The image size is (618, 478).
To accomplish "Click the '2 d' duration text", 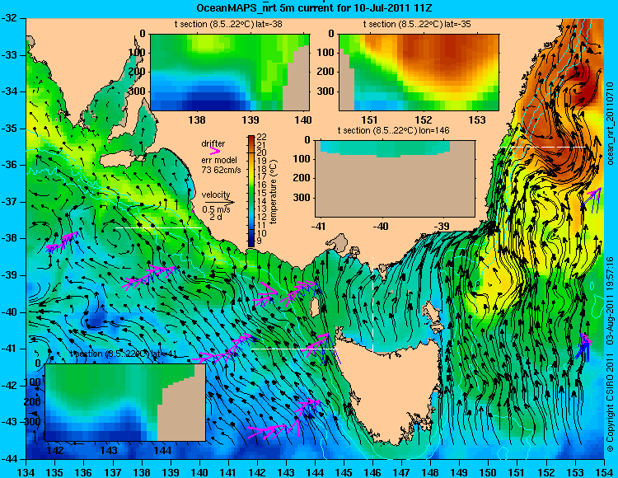I will 215,217.
